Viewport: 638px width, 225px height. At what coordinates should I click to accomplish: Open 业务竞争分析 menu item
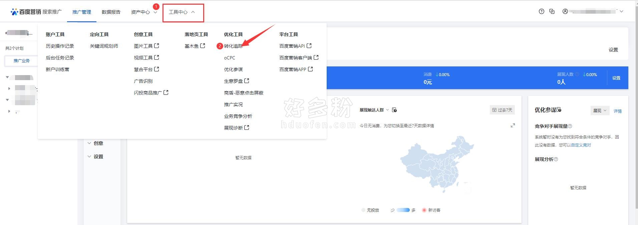[238, 116]
